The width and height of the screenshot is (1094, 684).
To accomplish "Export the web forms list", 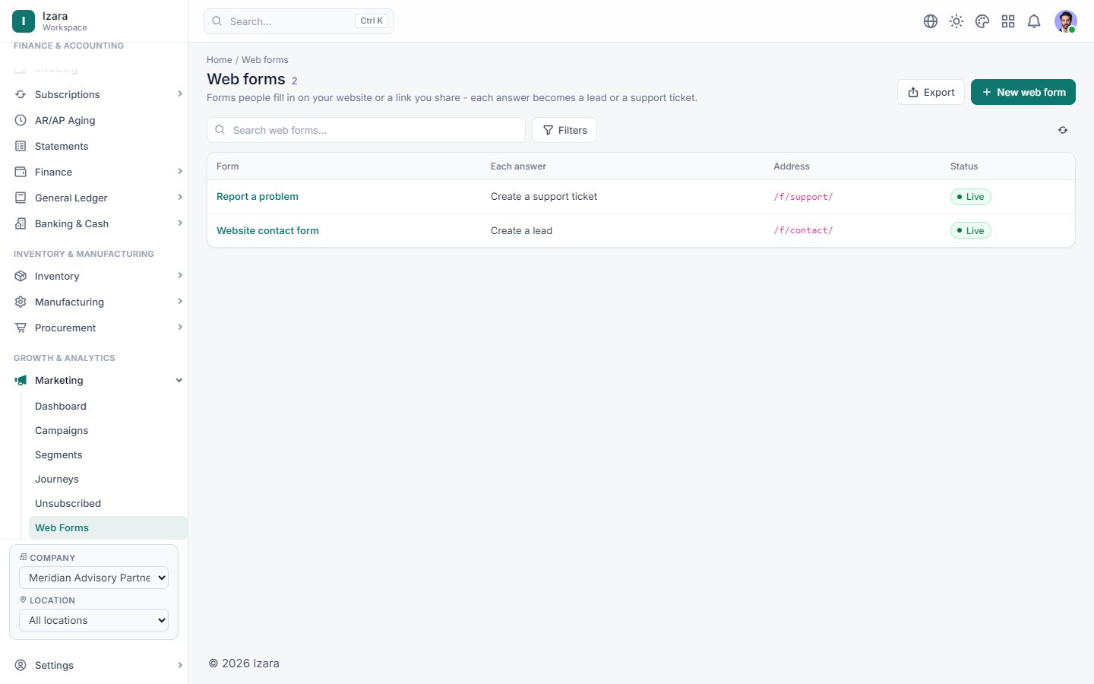I will [931, 92].
